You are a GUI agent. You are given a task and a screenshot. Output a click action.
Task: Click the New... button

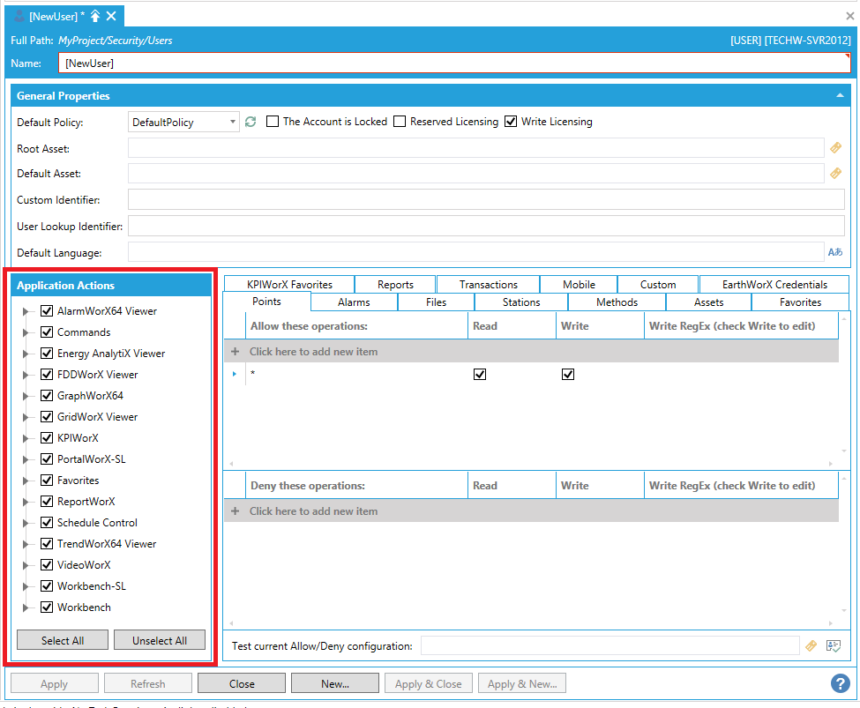(x=334, y=683)
